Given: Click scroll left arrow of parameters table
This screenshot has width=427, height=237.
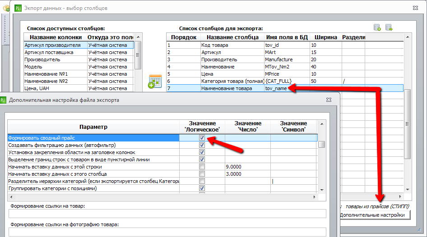Looking at the screenshot, I should tap(11, 197).
